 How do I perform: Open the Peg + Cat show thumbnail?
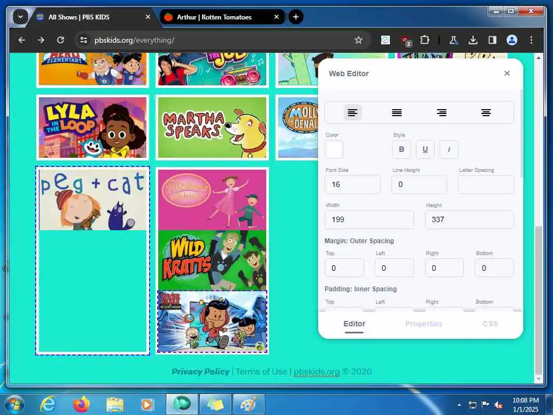[92, 200]
